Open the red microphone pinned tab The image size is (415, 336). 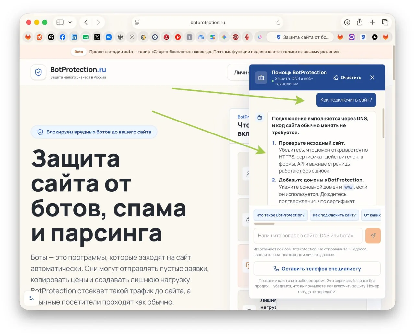tap(247, 37)
